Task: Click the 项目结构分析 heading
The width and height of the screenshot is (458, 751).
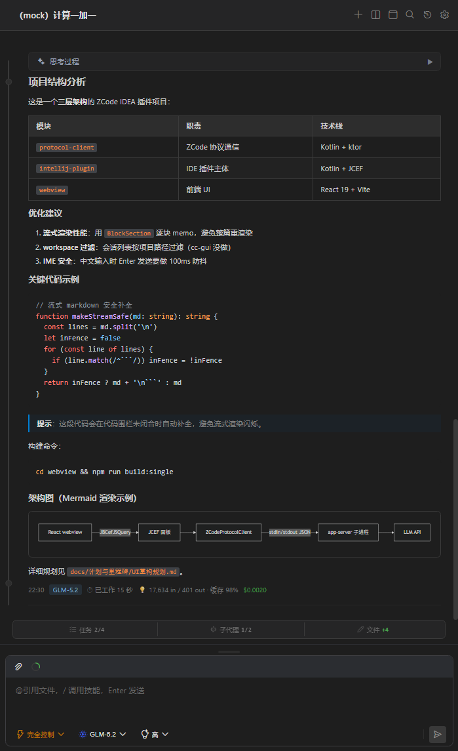Action: (57, 82)
